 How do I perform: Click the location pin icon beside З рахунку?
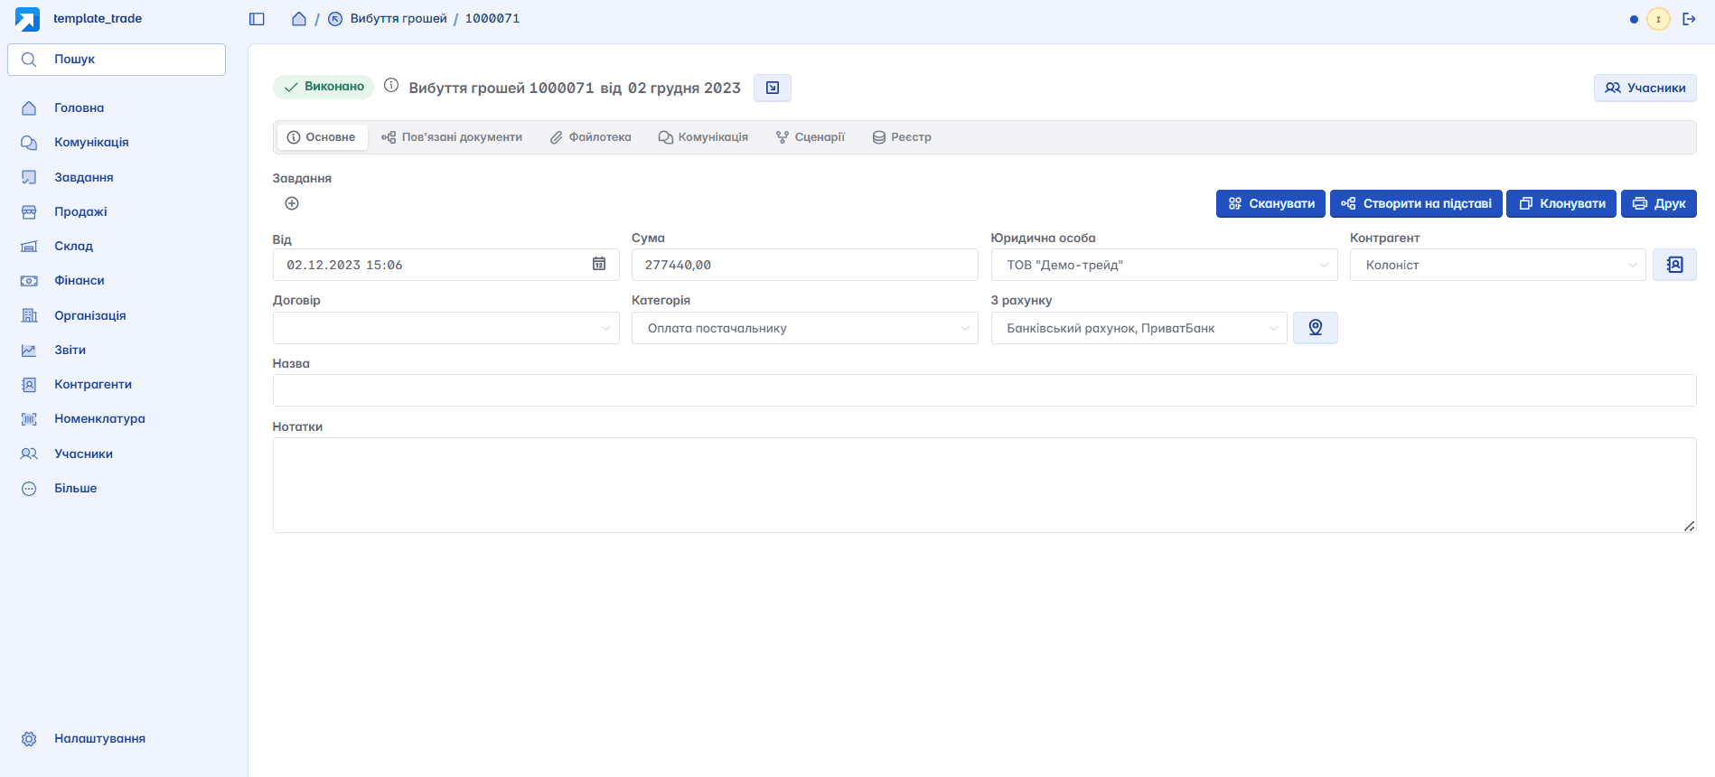tap(1316, 328)
